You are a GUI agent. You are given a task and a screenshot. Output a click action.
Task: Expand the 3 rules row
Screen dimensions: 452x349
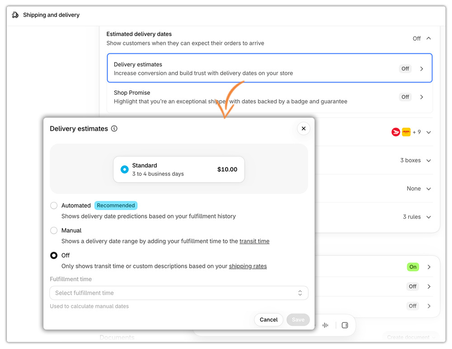428,217
